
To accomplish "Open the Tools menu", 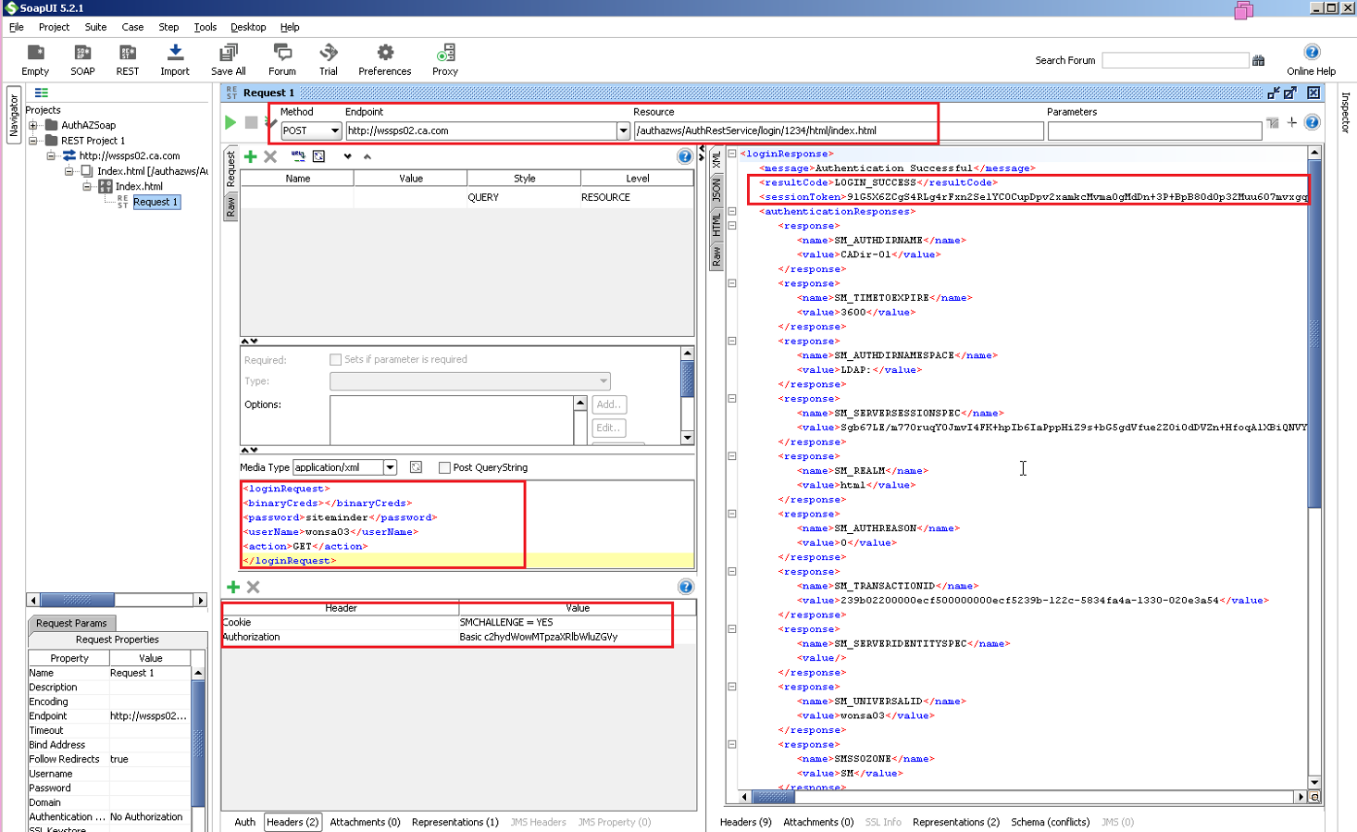I will pos(205,27).
